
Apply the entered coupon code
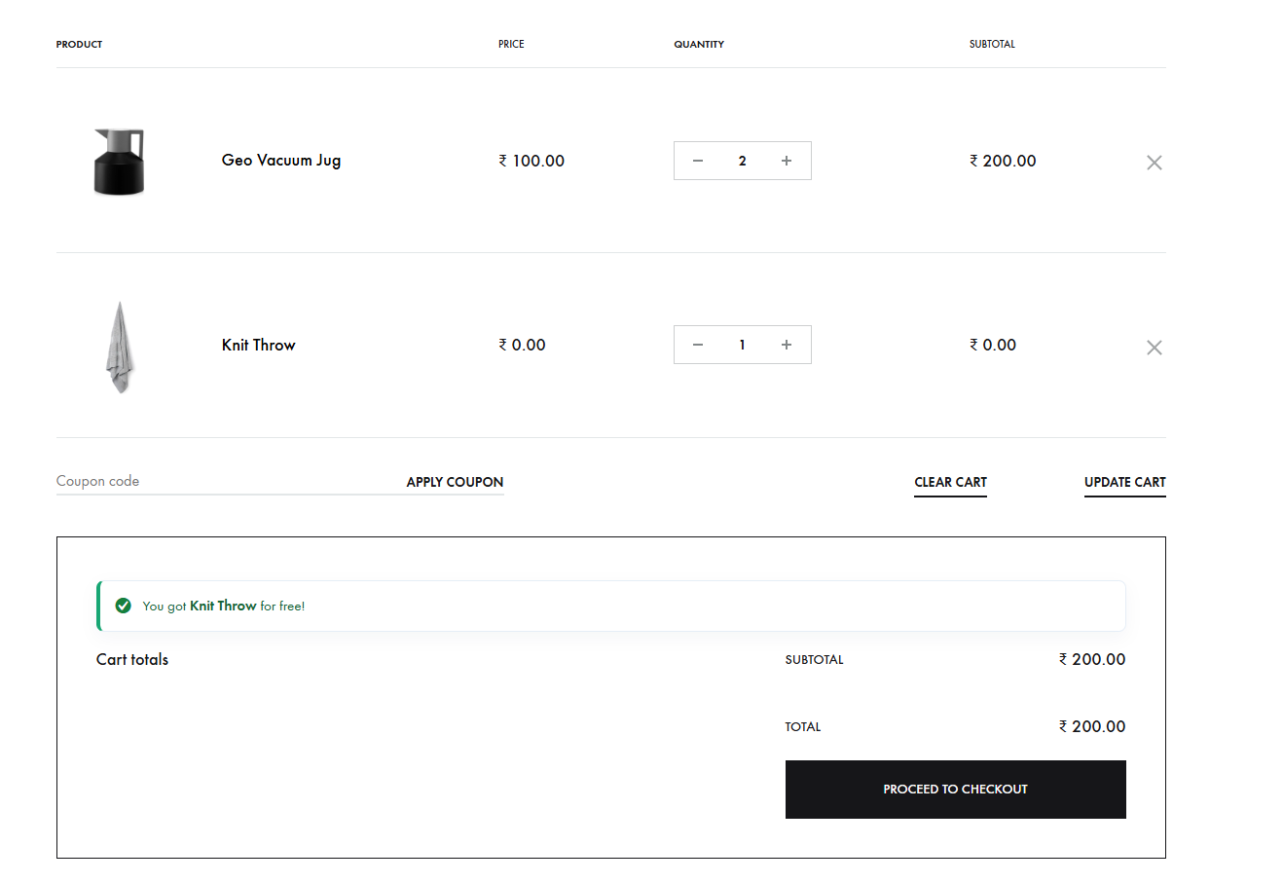coord(454,481)
